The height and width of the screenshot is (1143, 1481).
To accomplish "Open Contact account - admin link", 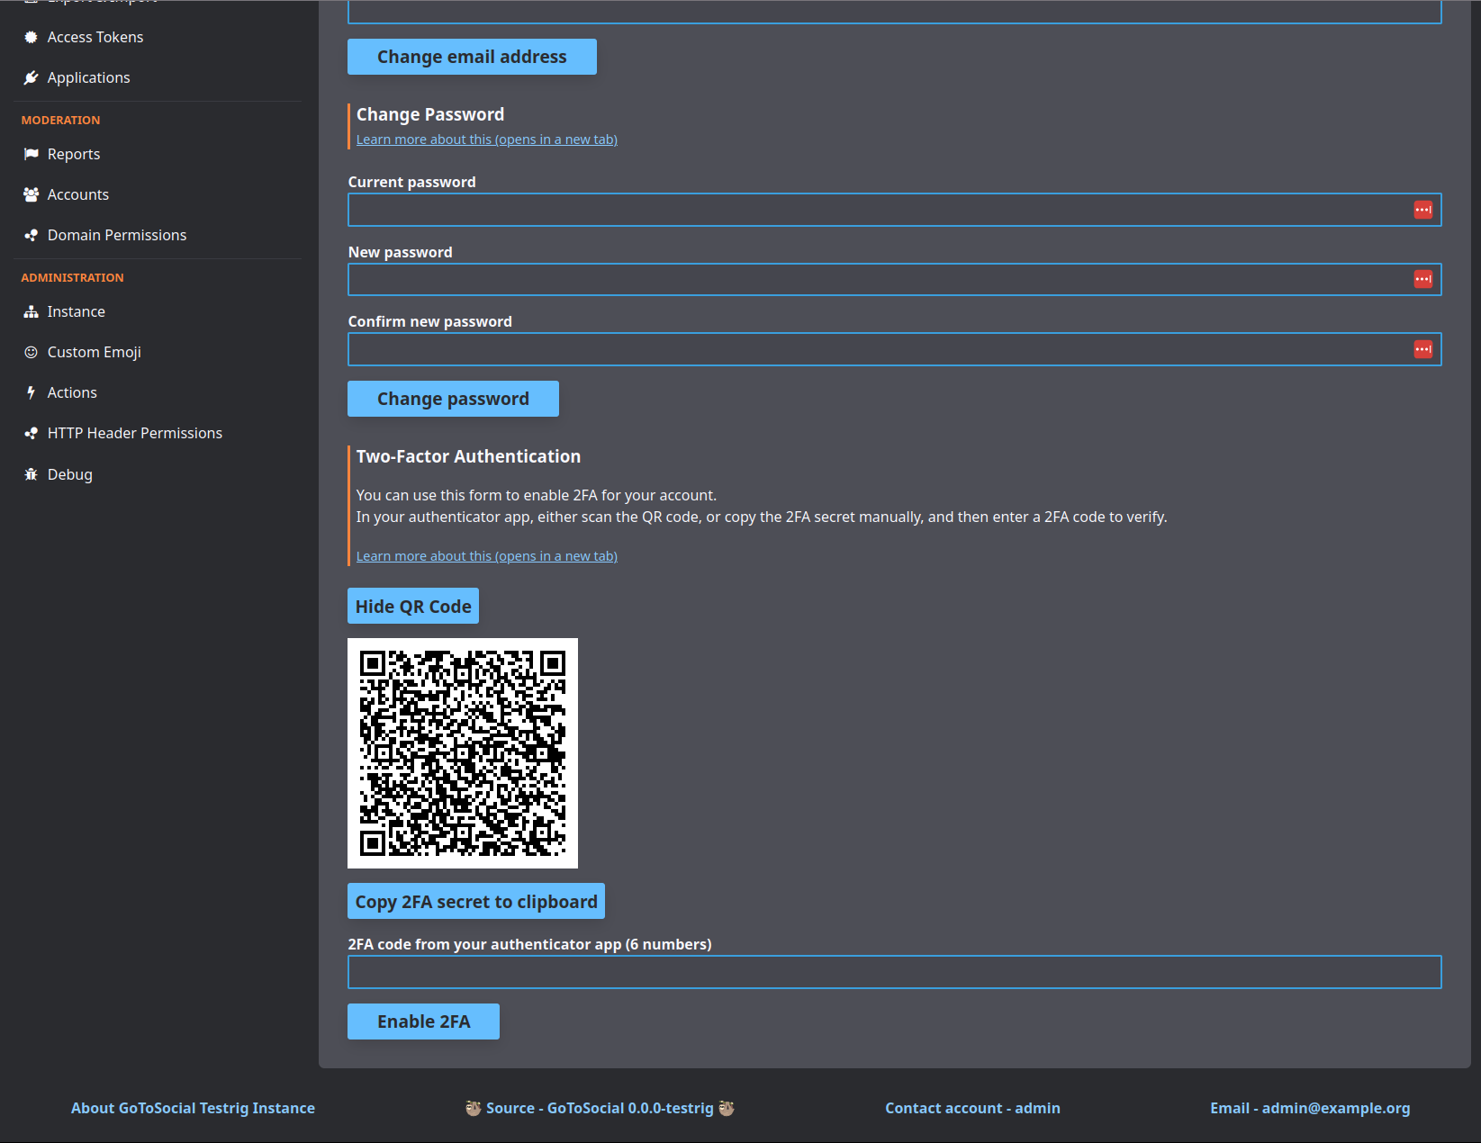I will (972, 1108).
